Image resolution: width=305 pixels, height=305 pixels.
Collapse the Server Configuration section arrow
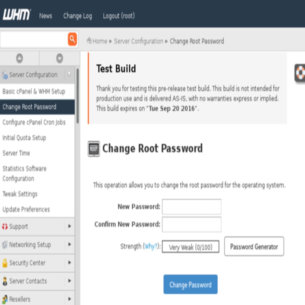(x=69, y=74)
